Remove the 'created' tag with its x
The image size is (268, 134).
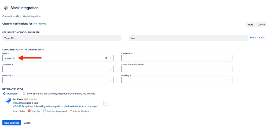(13, 58)
